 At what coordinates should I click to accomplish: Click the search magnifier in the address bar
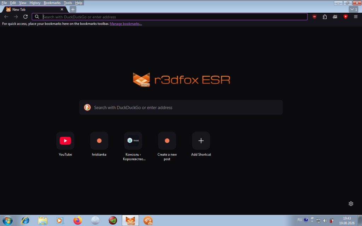(x=37, y=17)
